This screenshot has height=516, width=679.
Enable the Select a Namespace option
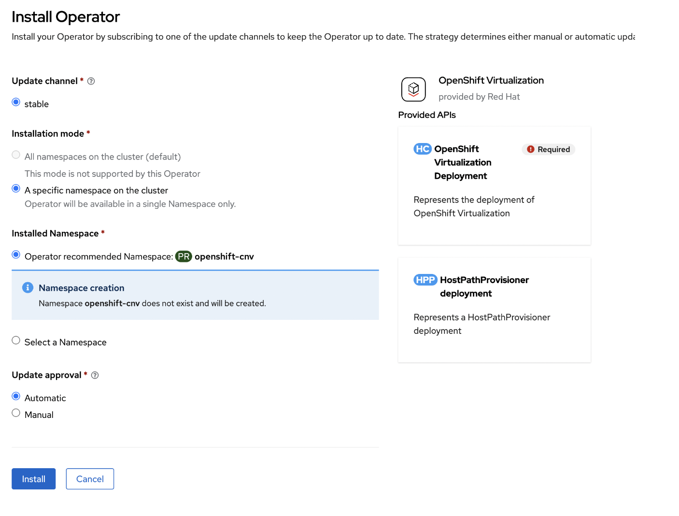[x=16, y=340]
